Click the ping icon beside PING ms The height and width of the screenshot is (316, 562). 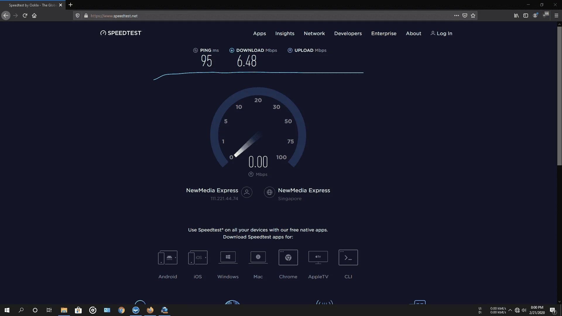[x=196, y=50]
